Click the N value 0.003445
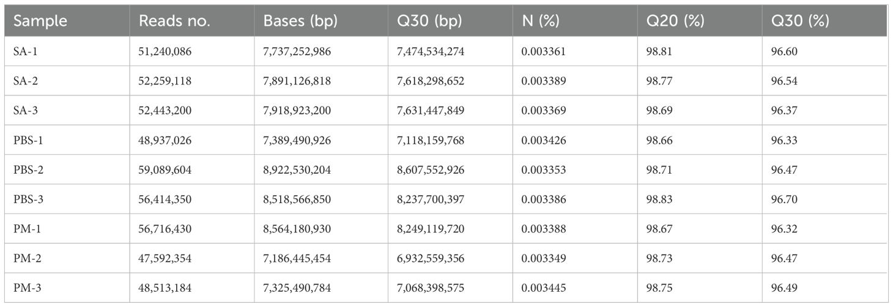This screenshot has width=893, height=307. [544, 288]
